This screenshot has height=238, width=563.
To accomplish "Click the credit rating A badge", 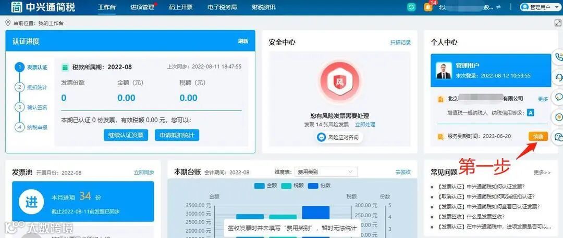I will point(530,113).
